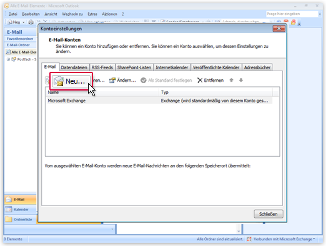This screenshot has height=246, width=326.
Task: Switch to the SharePoint-Listen tab
Action: pyautogui.click(x=134, y=67)
